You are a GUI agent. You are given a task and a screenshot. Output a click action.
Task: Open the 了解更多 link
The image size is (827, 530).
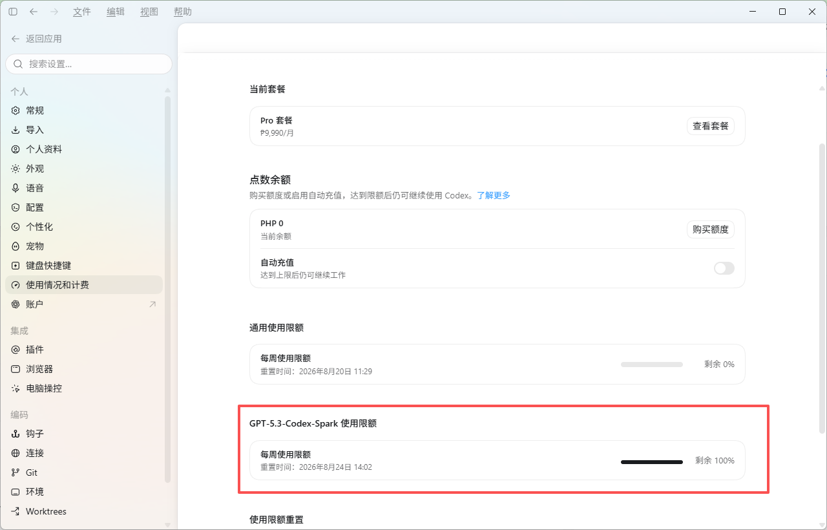coord(494,195)
